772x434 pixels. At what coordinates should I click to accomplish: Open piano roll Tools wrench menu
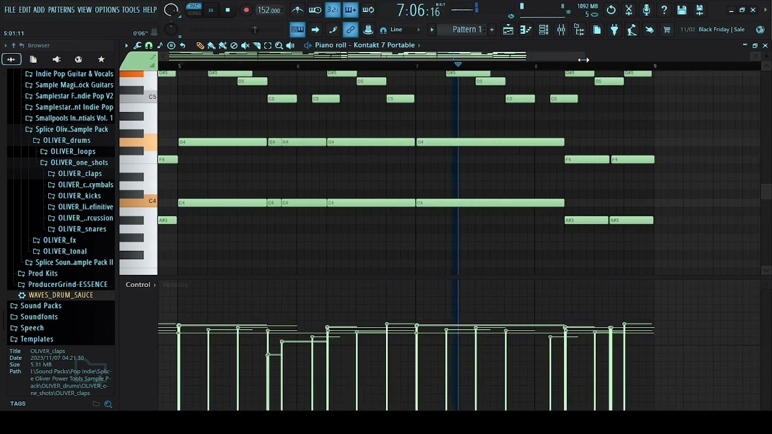coord(138,46)
